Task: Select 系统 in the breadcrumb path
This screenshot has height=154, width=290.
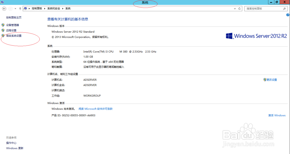Action: 68,8
